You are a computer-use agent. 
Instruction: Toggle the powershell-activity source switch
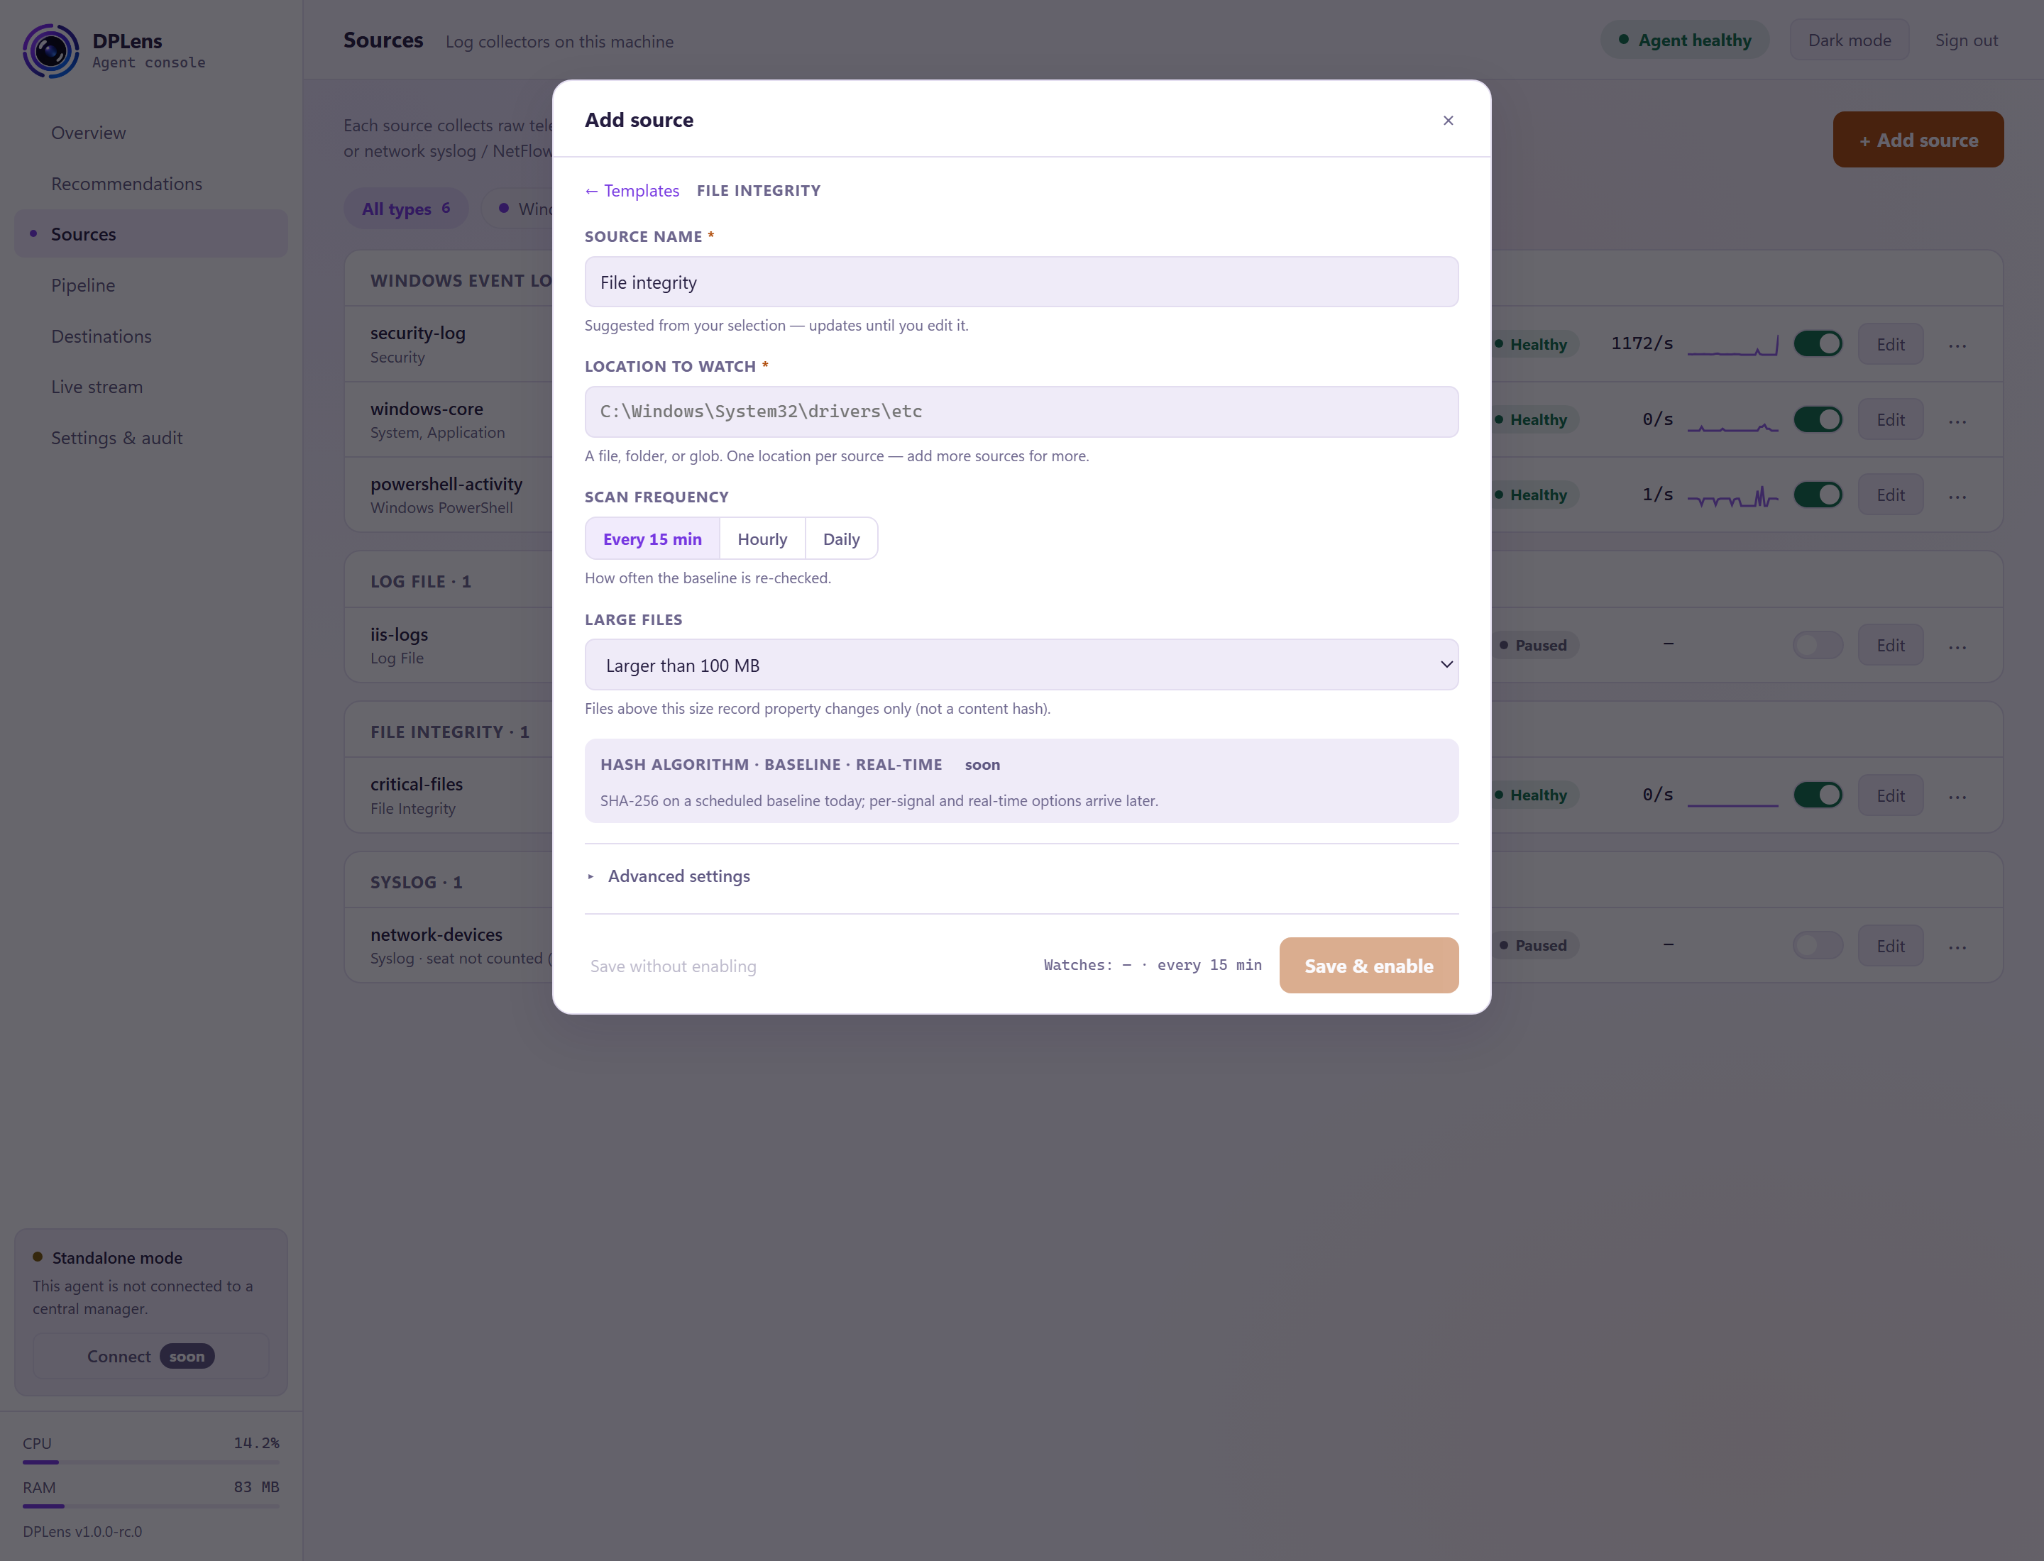(x=1817, y=495)
